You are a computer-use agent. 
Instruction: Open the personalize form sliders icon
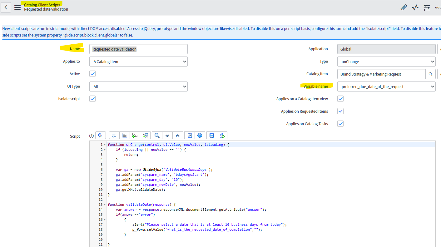coord(427,7)
